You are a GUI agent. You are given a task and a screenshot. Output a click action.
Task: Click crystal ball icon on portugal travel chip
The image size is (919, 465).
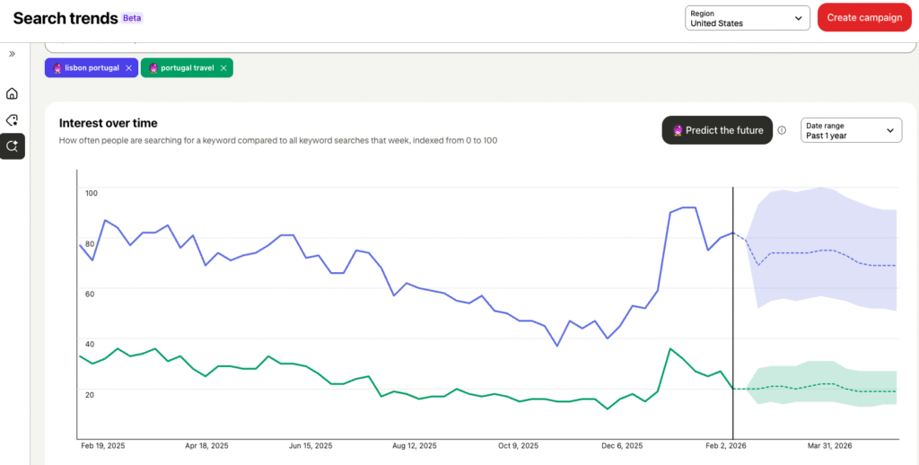pos(153,68)
